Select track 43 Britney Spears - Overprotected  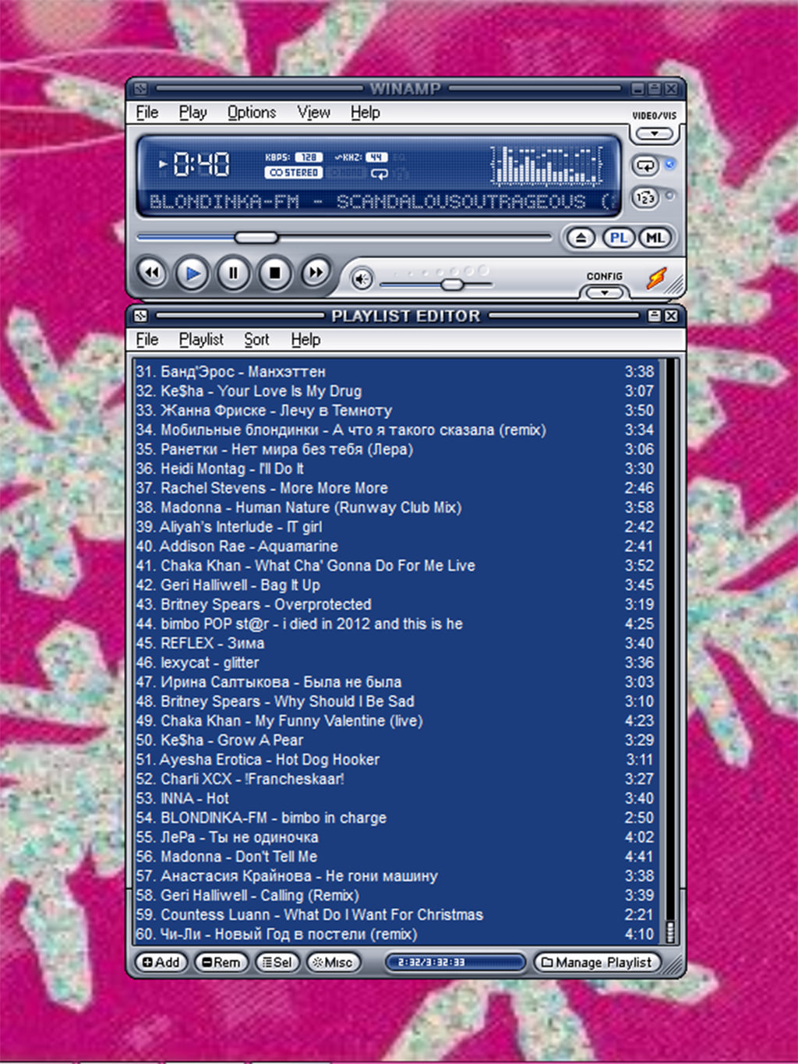click(x=266, y=605)
